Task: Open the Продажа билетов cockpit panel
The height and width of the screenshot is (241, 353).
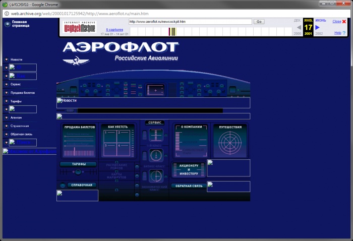Action: (x=79, y=145)
